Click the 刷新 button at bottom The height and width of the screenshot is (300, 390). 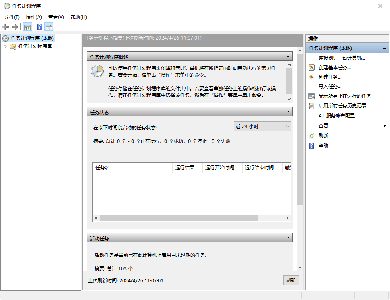pos(291,280)
